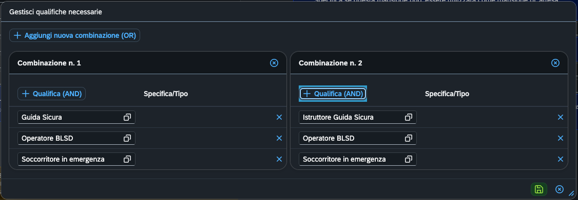This screenshot has height=200, width=578.
Task: Add new combination (OR) button
Action: click(x=75, y=35)
